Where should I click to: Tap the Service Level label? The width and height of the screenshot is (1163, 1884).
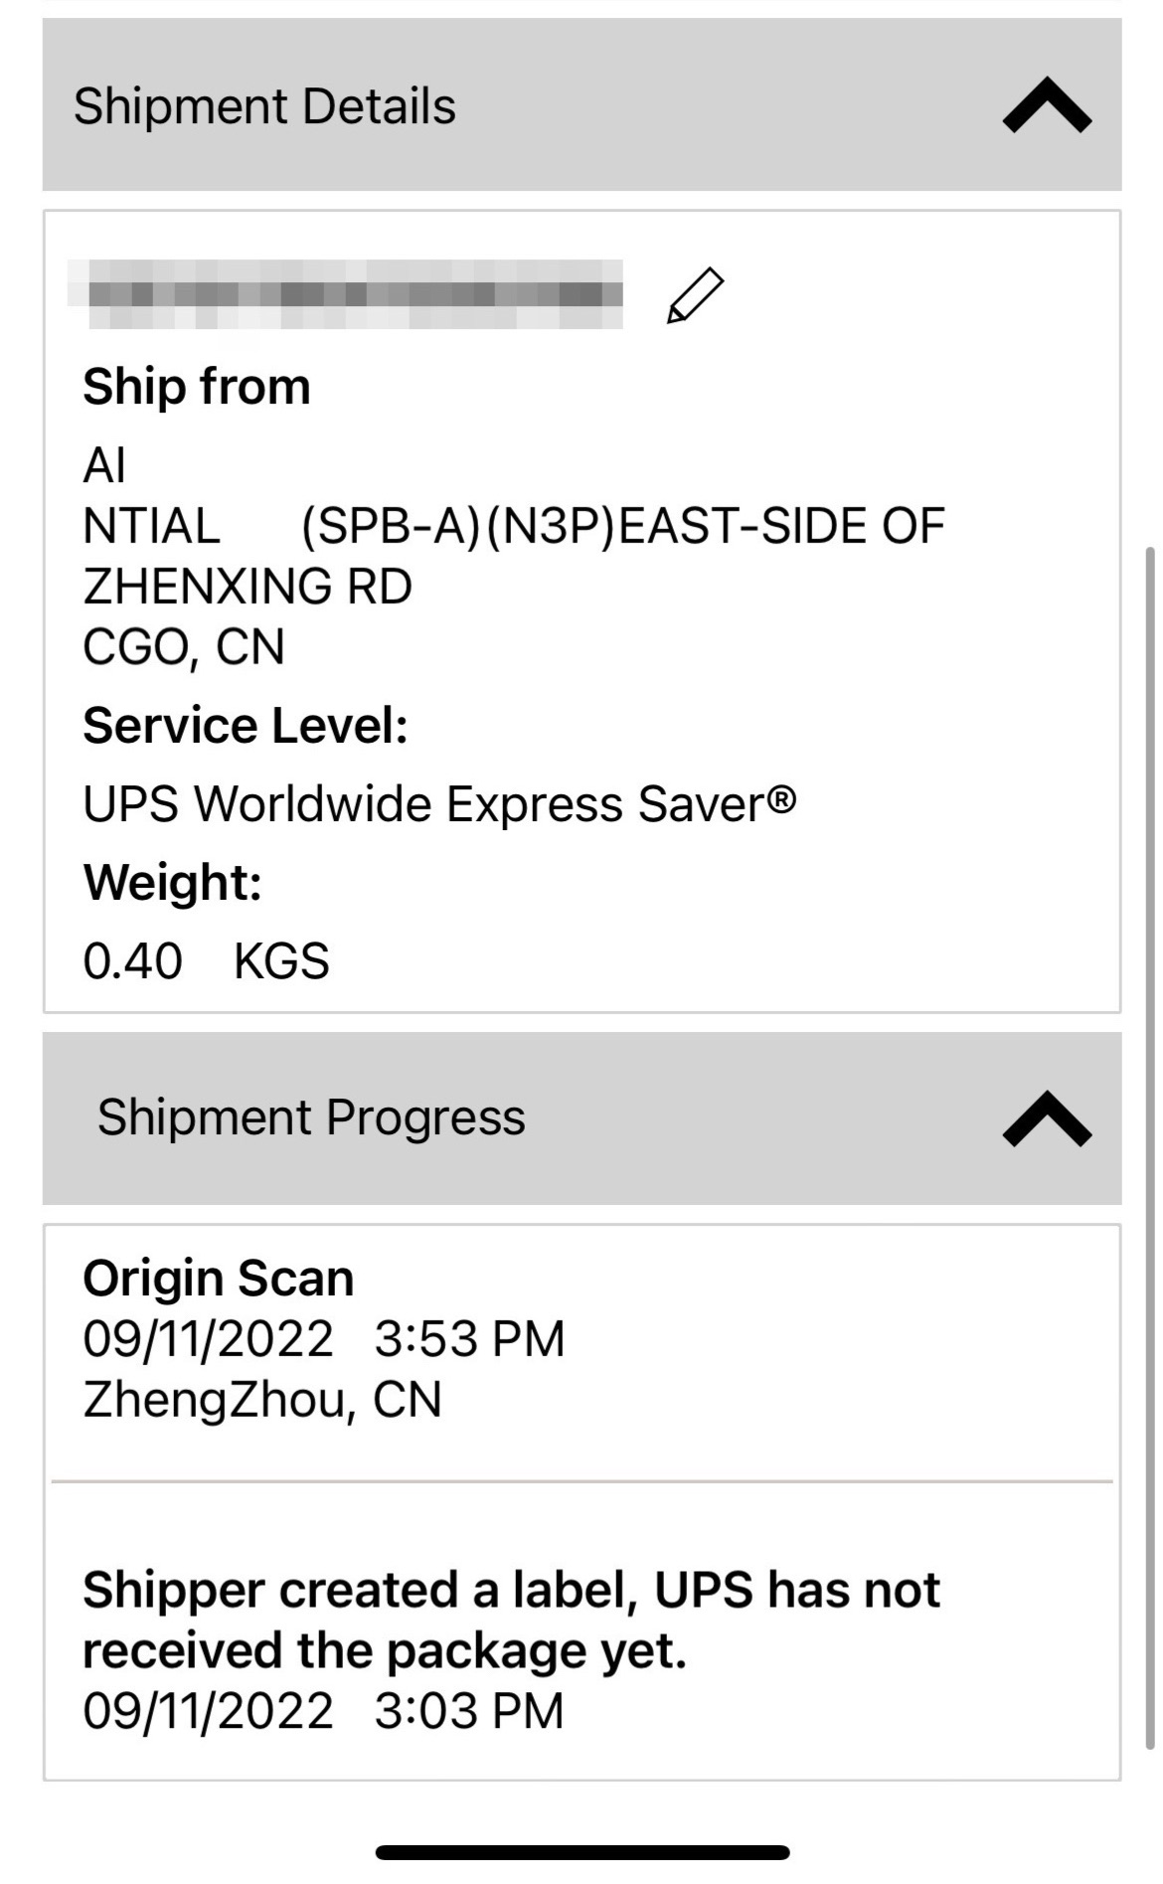pyautogui.click(x=246, y=725)
